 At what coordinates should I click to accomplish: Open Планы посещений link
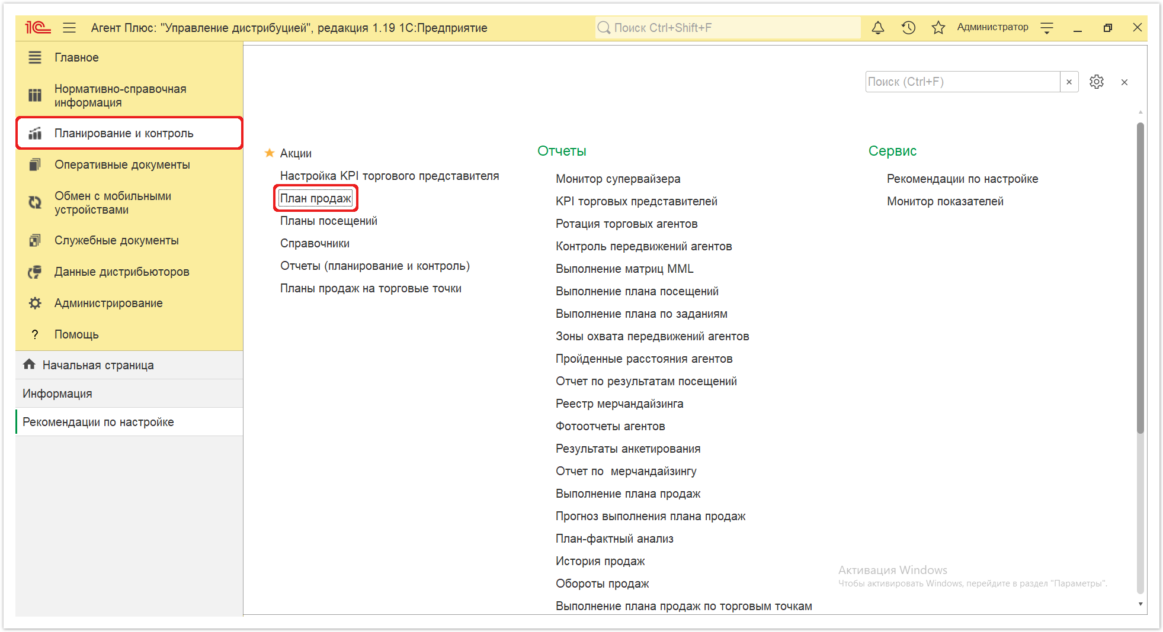pos(328,221)
